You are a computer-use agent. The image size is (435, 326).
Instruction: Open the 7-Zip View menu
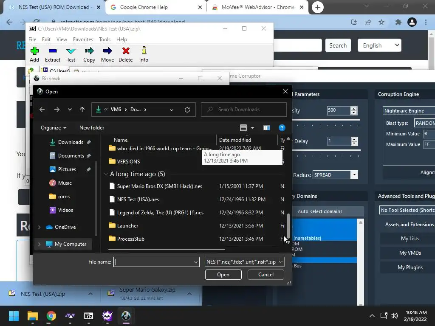62,39
